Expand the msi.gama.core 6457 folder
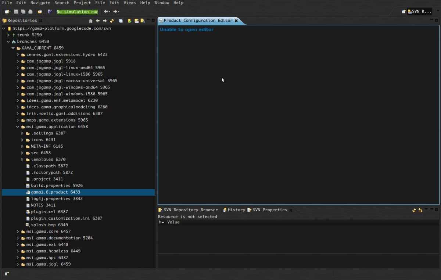The width and height of the screenshot is (441, 280). point(18,231)
